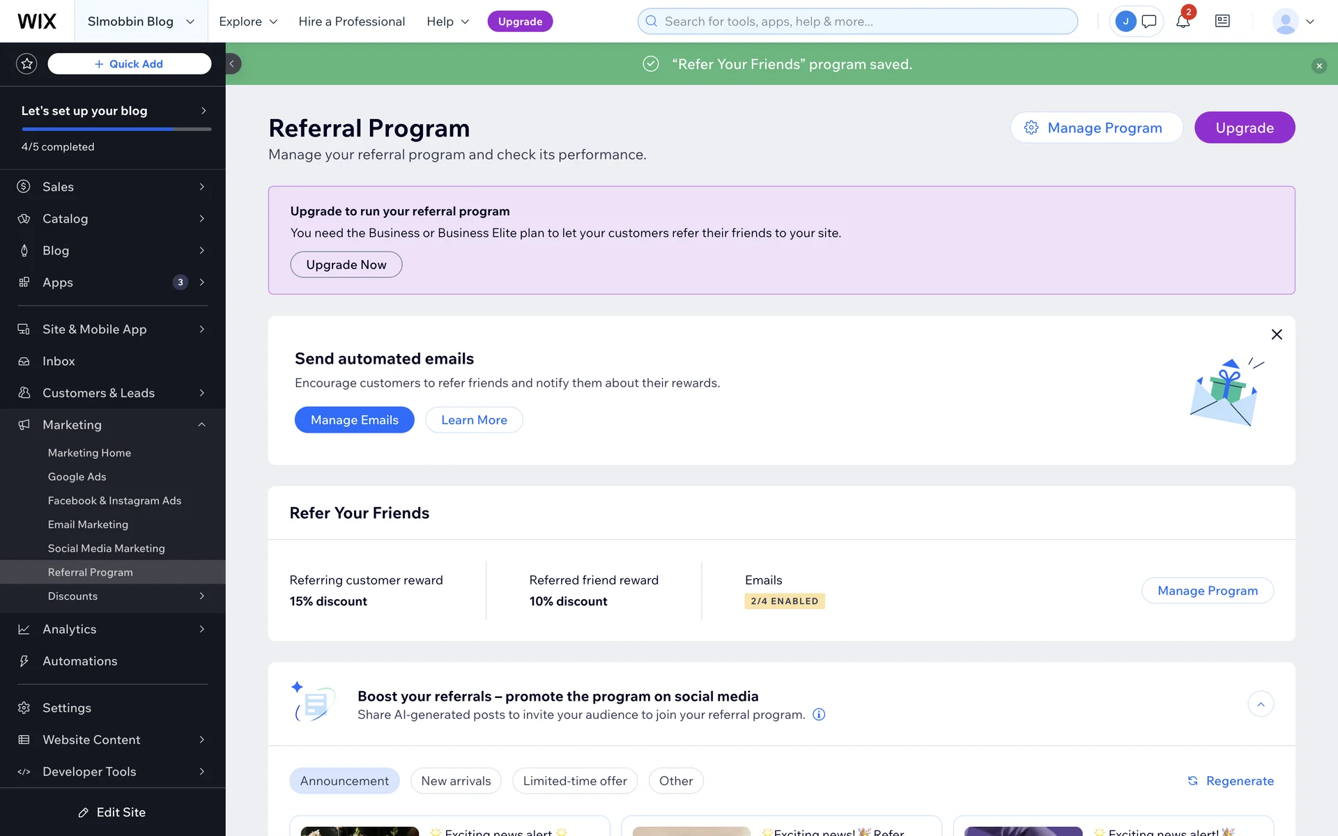Collapse the Boost your referrals panel
Screen dimensions: 1338x836
(x=1260, y=704)
